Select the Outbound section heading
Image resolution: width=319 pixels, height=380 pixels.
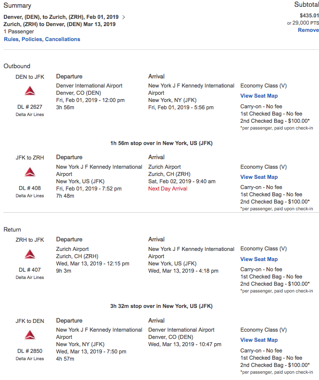17,66
